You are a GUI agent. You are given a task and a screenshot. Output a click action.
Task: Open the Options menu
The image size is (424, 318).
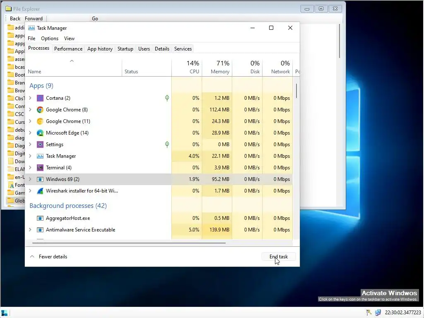50,39
